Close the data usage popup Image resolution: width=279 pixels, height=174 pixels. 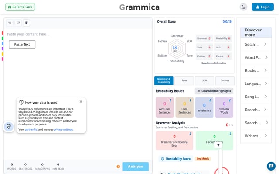click(x=81, y=101)
